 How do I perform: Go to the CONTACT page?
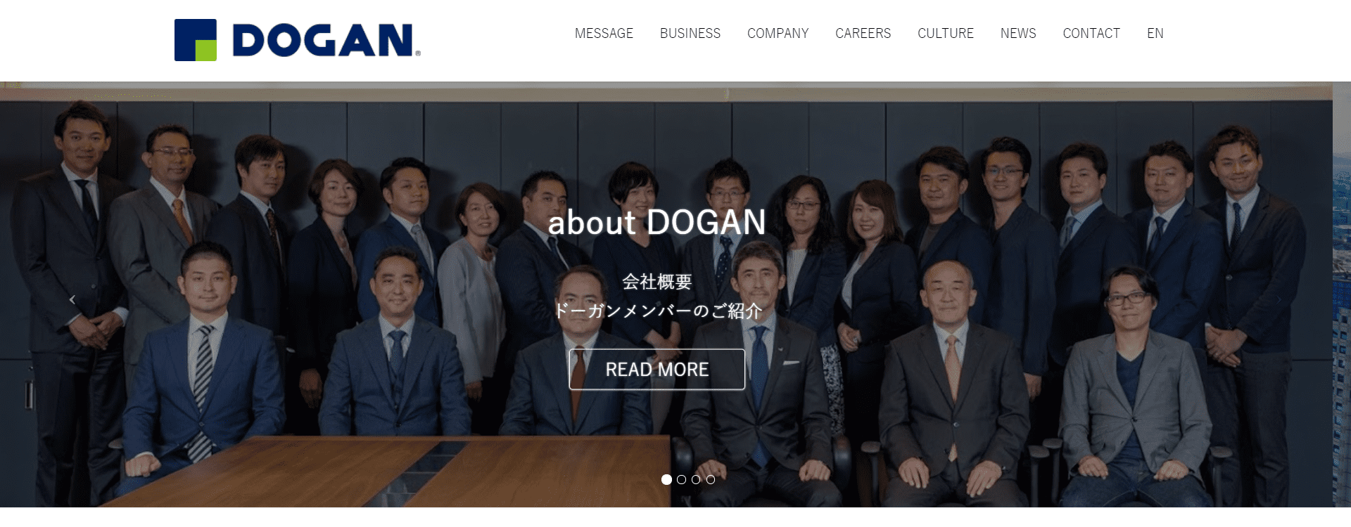1091,33
